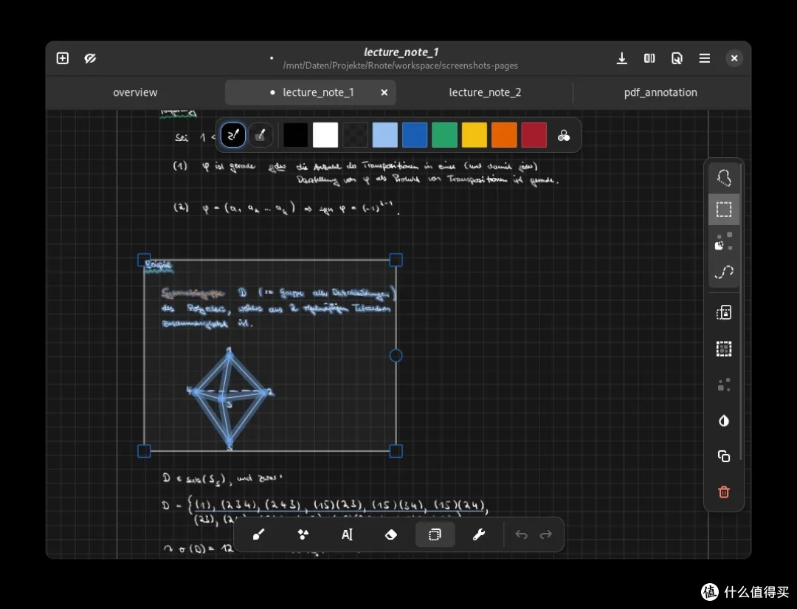Activate the fill color setter toggle
797x609 pixels.
tap(261, 135)
